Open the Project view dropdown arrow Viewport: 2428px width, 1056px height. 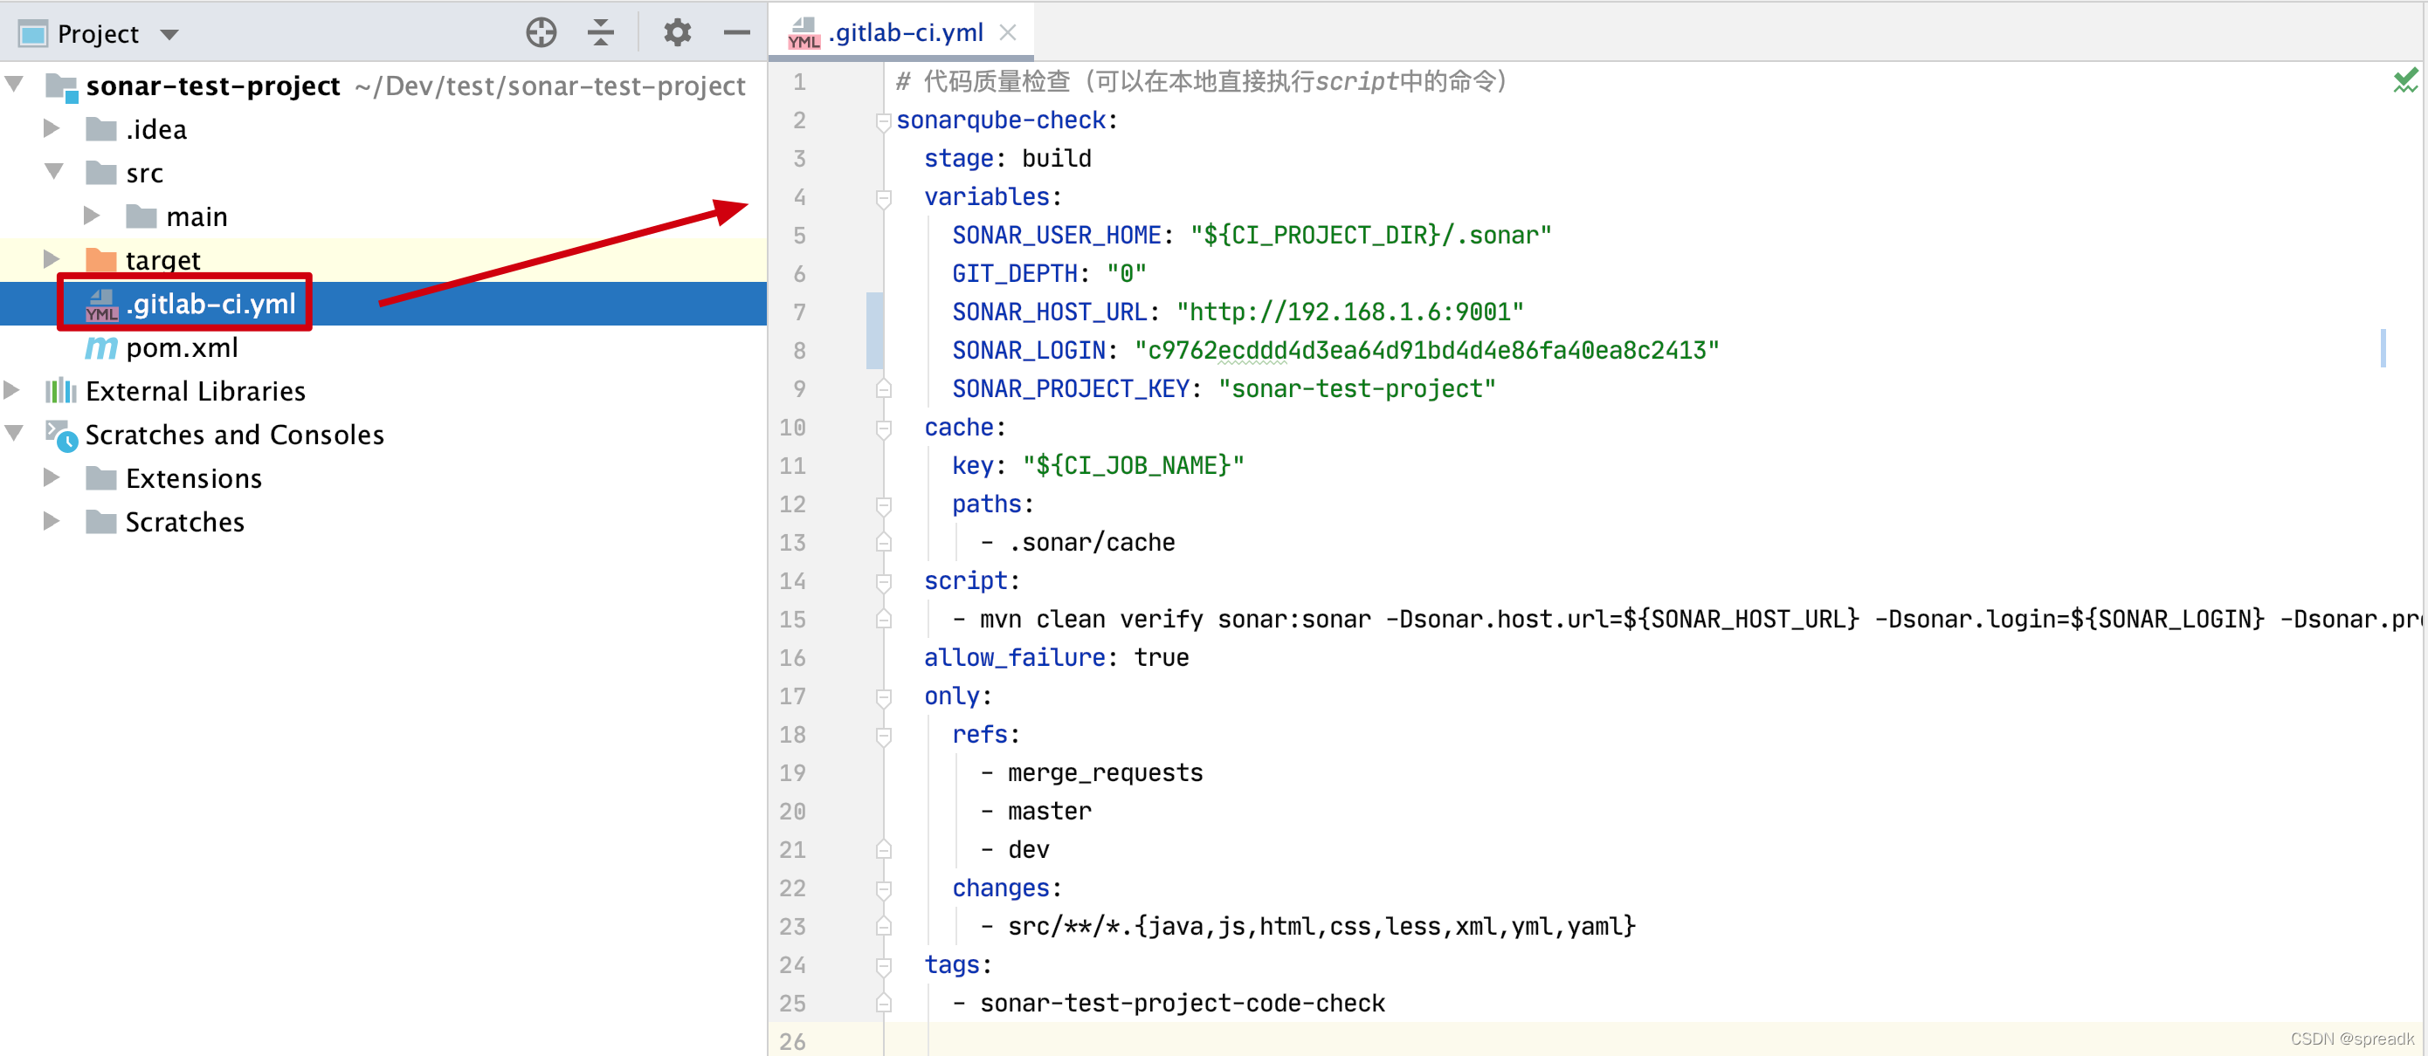pos(169,35)
